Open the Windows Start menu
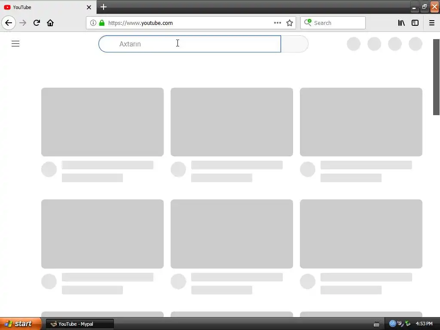440x330 pixels. (x=21, y=324)
